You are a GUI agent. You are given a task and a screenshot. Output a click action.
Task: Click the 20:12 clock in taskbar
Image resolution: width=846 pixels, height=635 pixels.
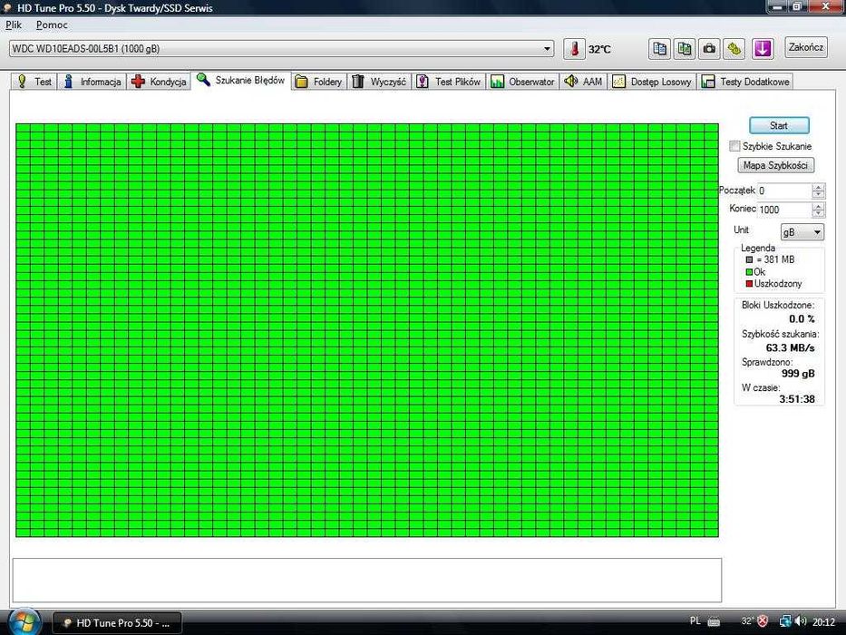(x=824, y=622)
